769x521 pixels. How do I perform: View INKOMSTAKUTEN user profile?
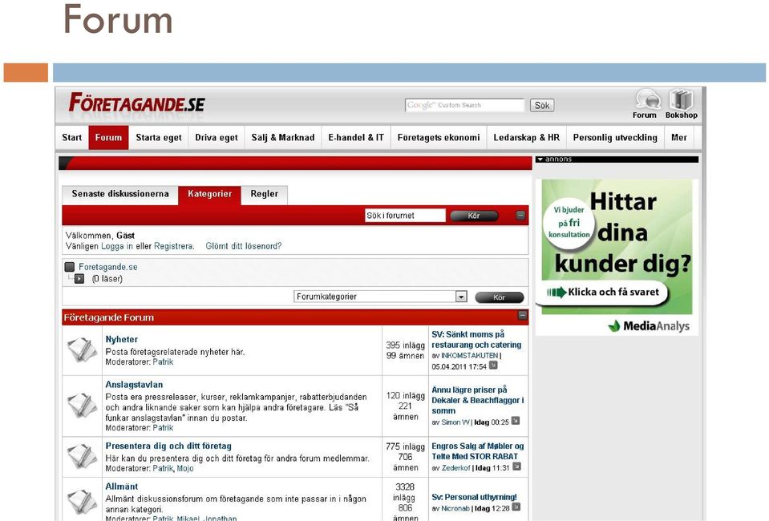(x=469, y=355)
